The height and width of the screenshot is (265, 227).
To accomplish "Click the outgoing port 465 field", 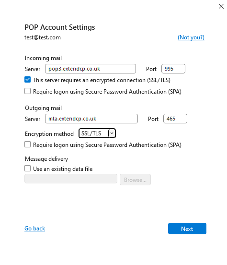I will pos(175,119).
